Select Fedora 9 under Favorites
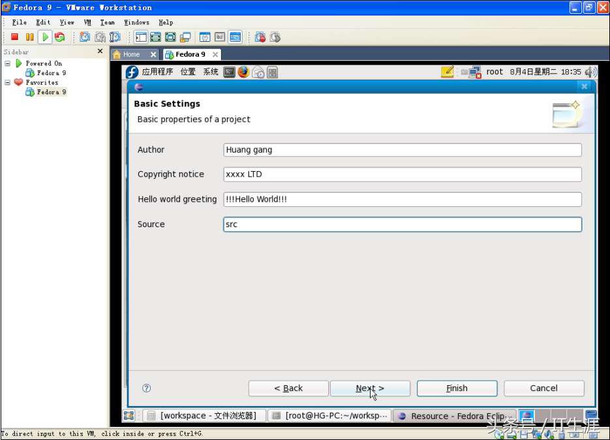 51,92
